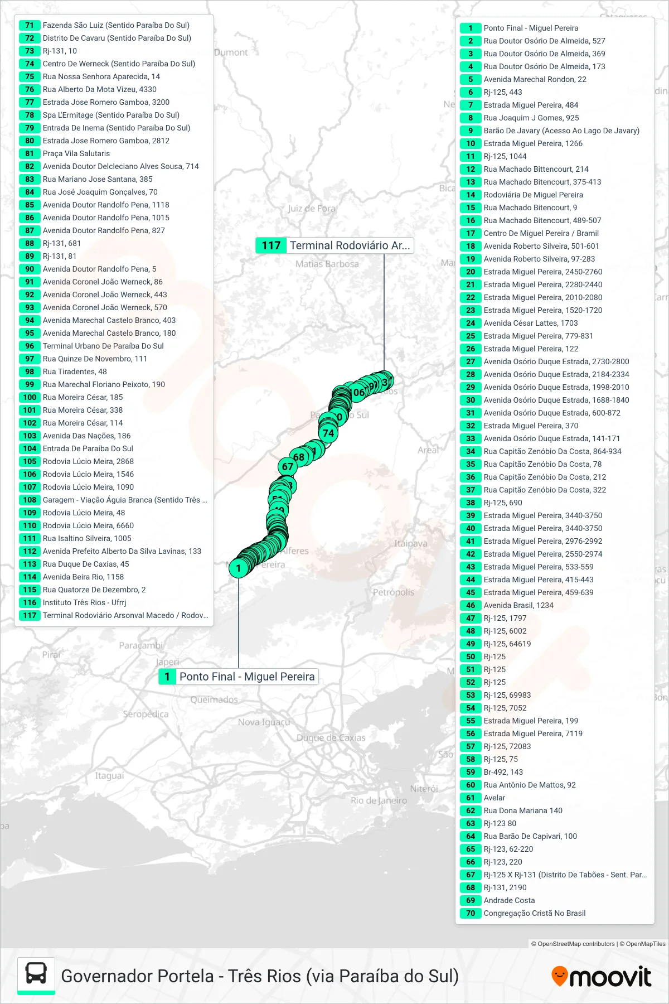
Task: Click the Ponto Final - Miguel Pereira map label
Action: tap(239, 677)
